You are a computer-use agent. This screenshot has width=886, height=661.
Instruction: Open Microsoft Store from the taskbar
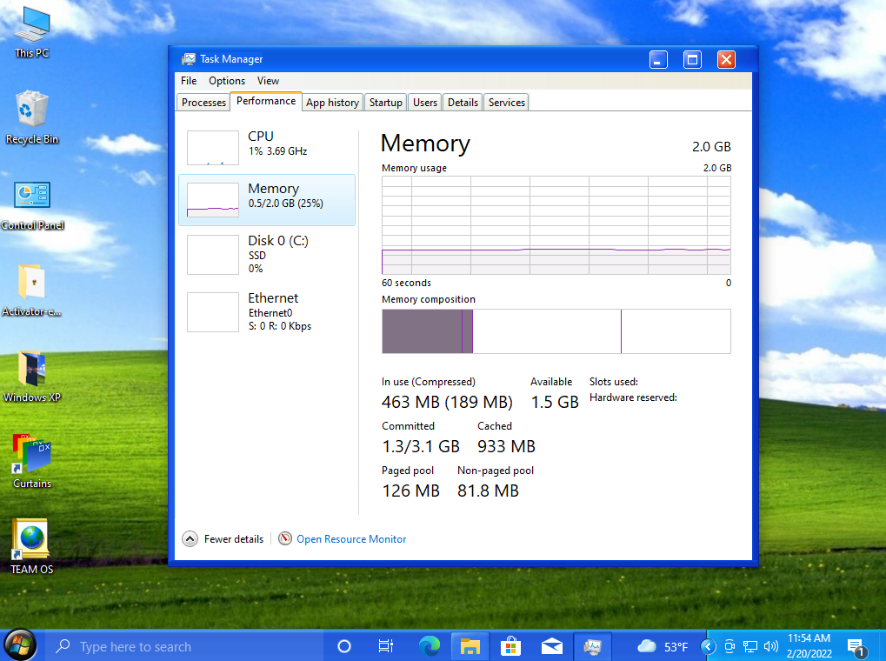pos(510,646)
